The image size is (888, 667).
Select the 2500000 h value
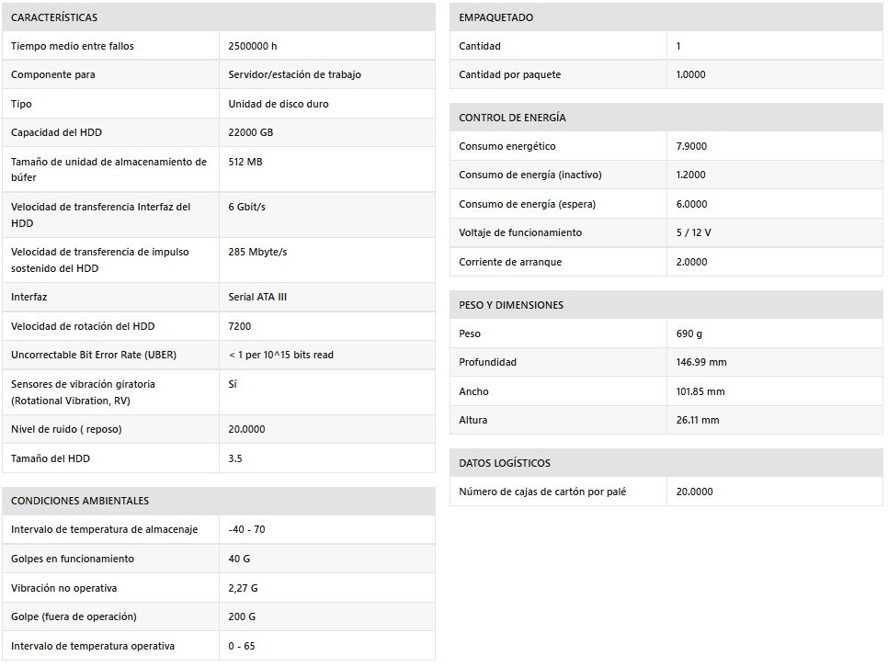pyautogui.click(x=253, y=46)
